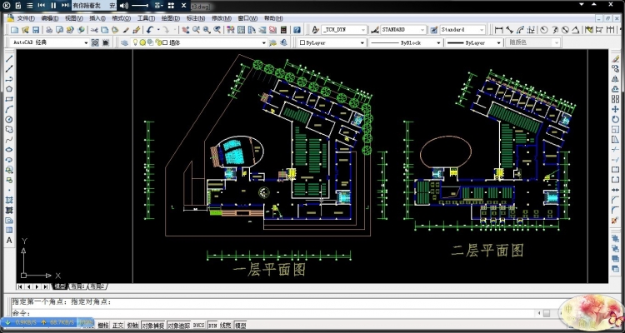Click the Plot printer icon

(49, 30)
